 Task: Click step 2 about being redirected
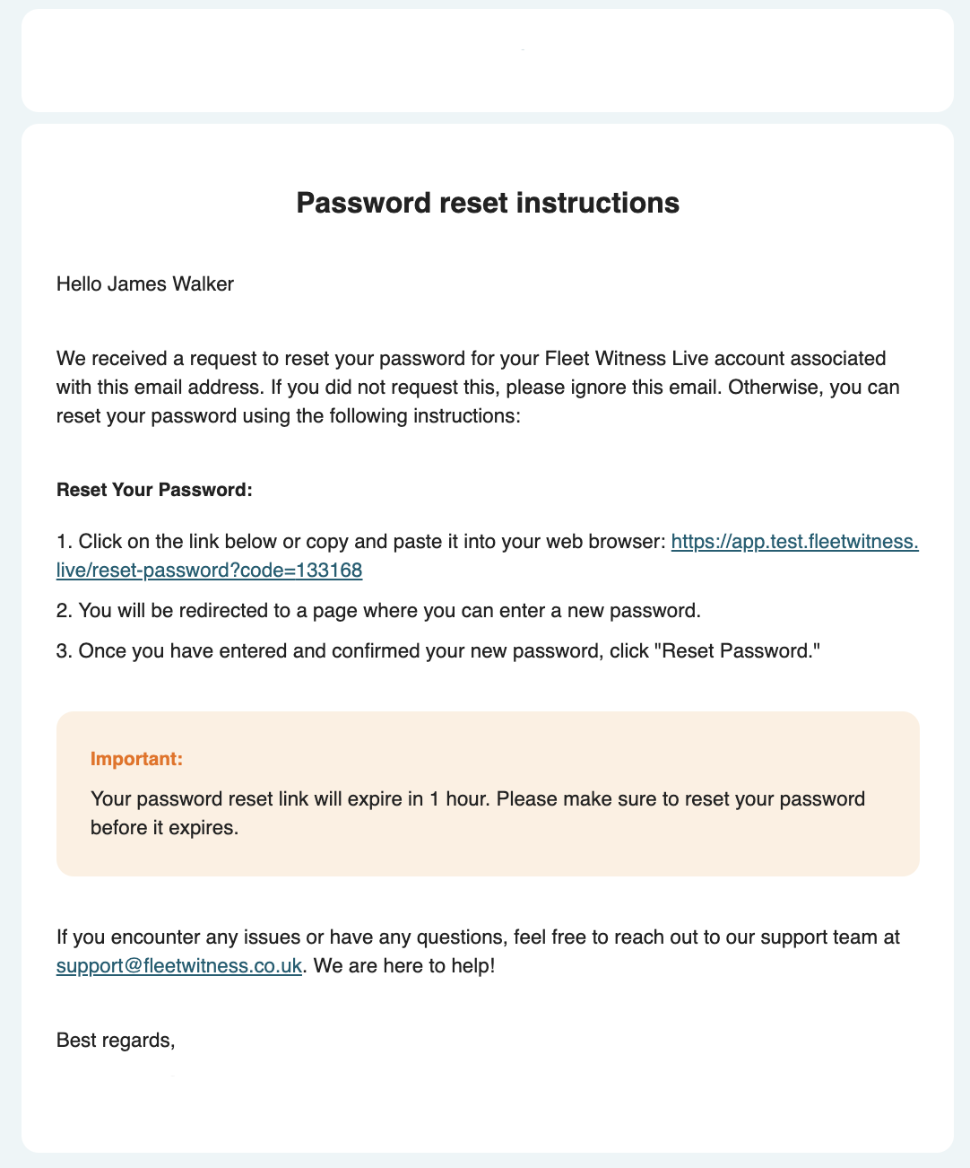tap(377, 611)
